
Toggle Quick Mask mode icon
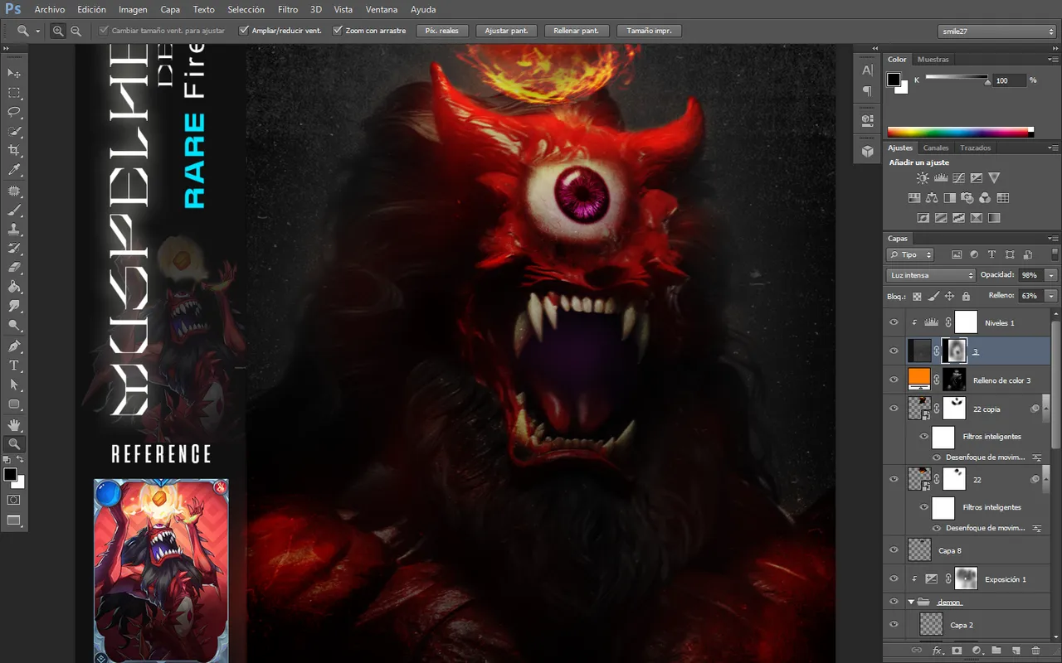pyautogui.click(x=14, y=500)
